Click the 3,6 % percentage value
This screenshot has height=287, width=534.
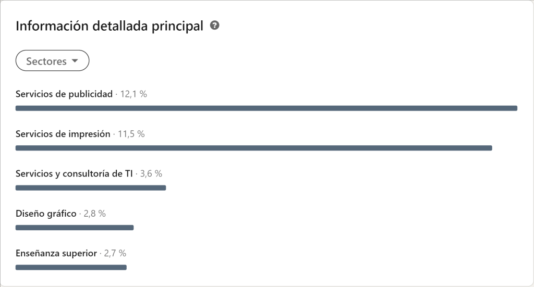152,173
